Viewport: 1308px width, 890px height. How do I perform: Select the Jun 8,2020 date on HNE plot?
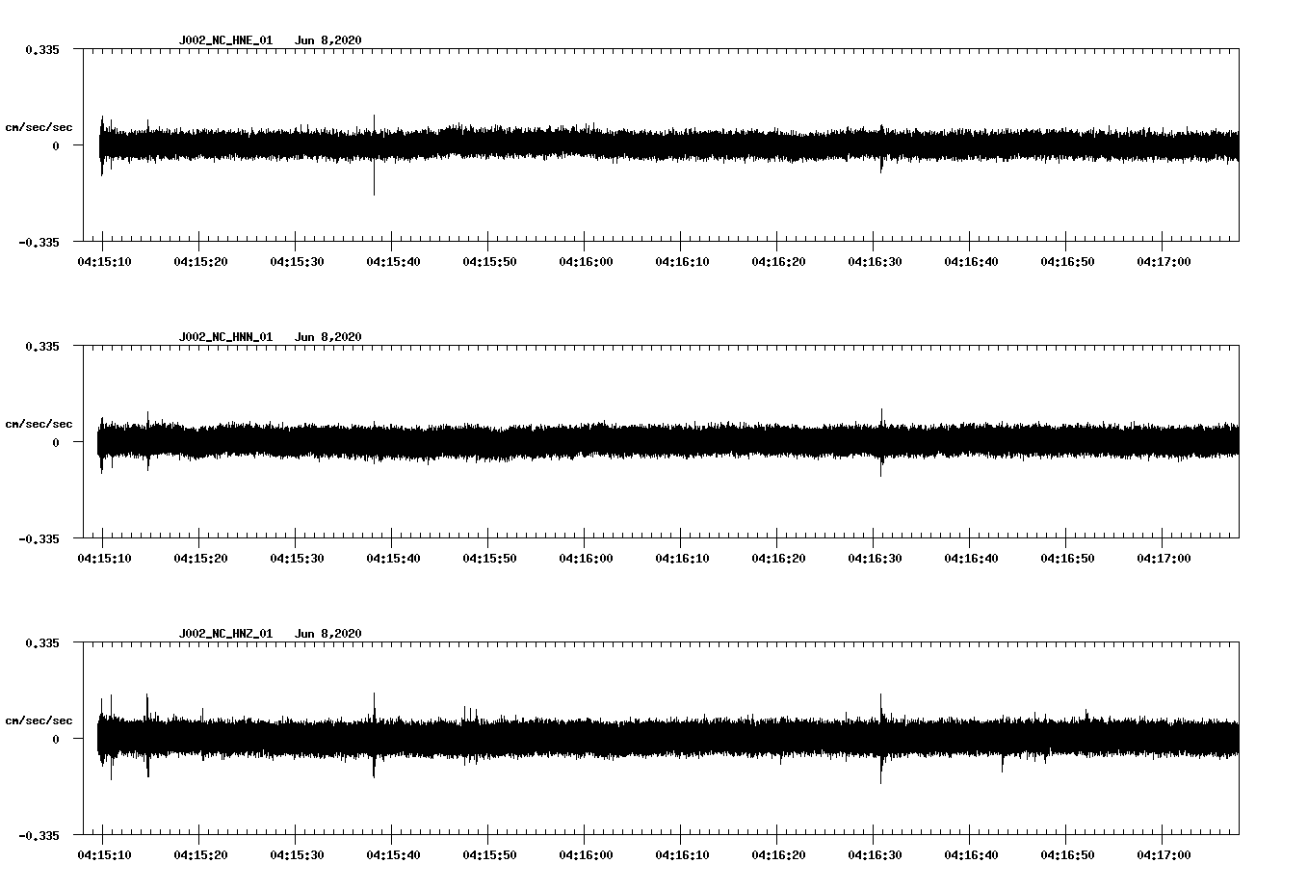coord(328,40)
